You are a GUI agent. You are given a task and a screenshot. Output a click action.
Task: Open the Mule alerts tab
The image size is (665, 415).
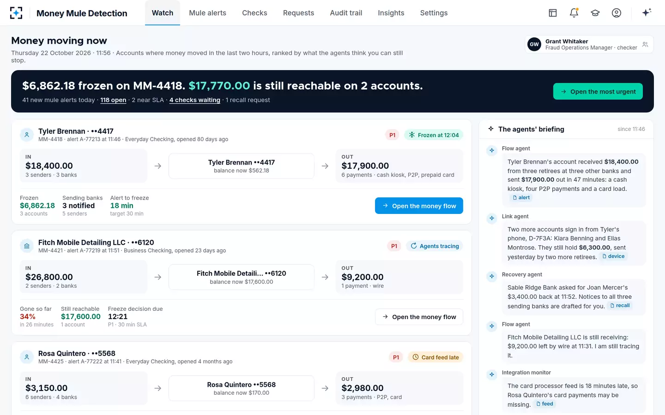[x=208, y=13]
